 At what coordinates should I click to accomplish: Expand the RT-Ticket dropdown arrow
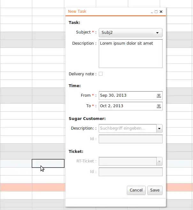159,161
